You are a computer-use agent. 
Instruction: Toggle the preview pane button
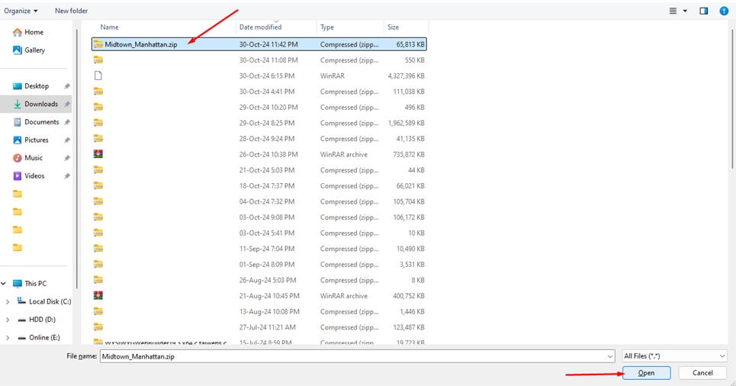703,11
